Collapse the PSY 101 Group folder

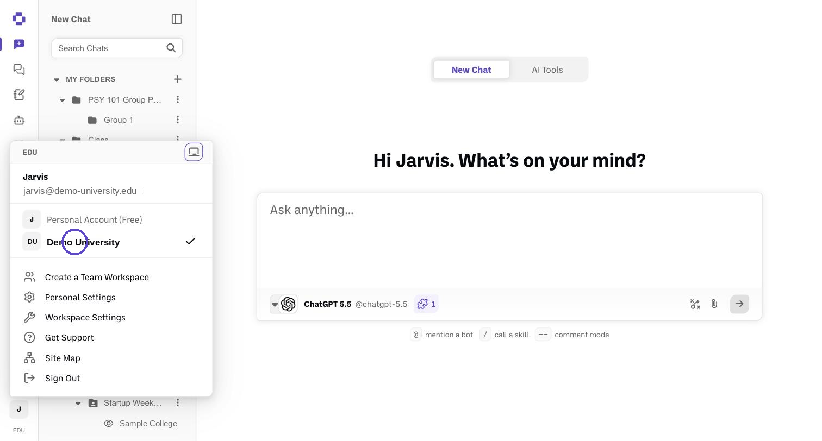click(x=62, y=100)
